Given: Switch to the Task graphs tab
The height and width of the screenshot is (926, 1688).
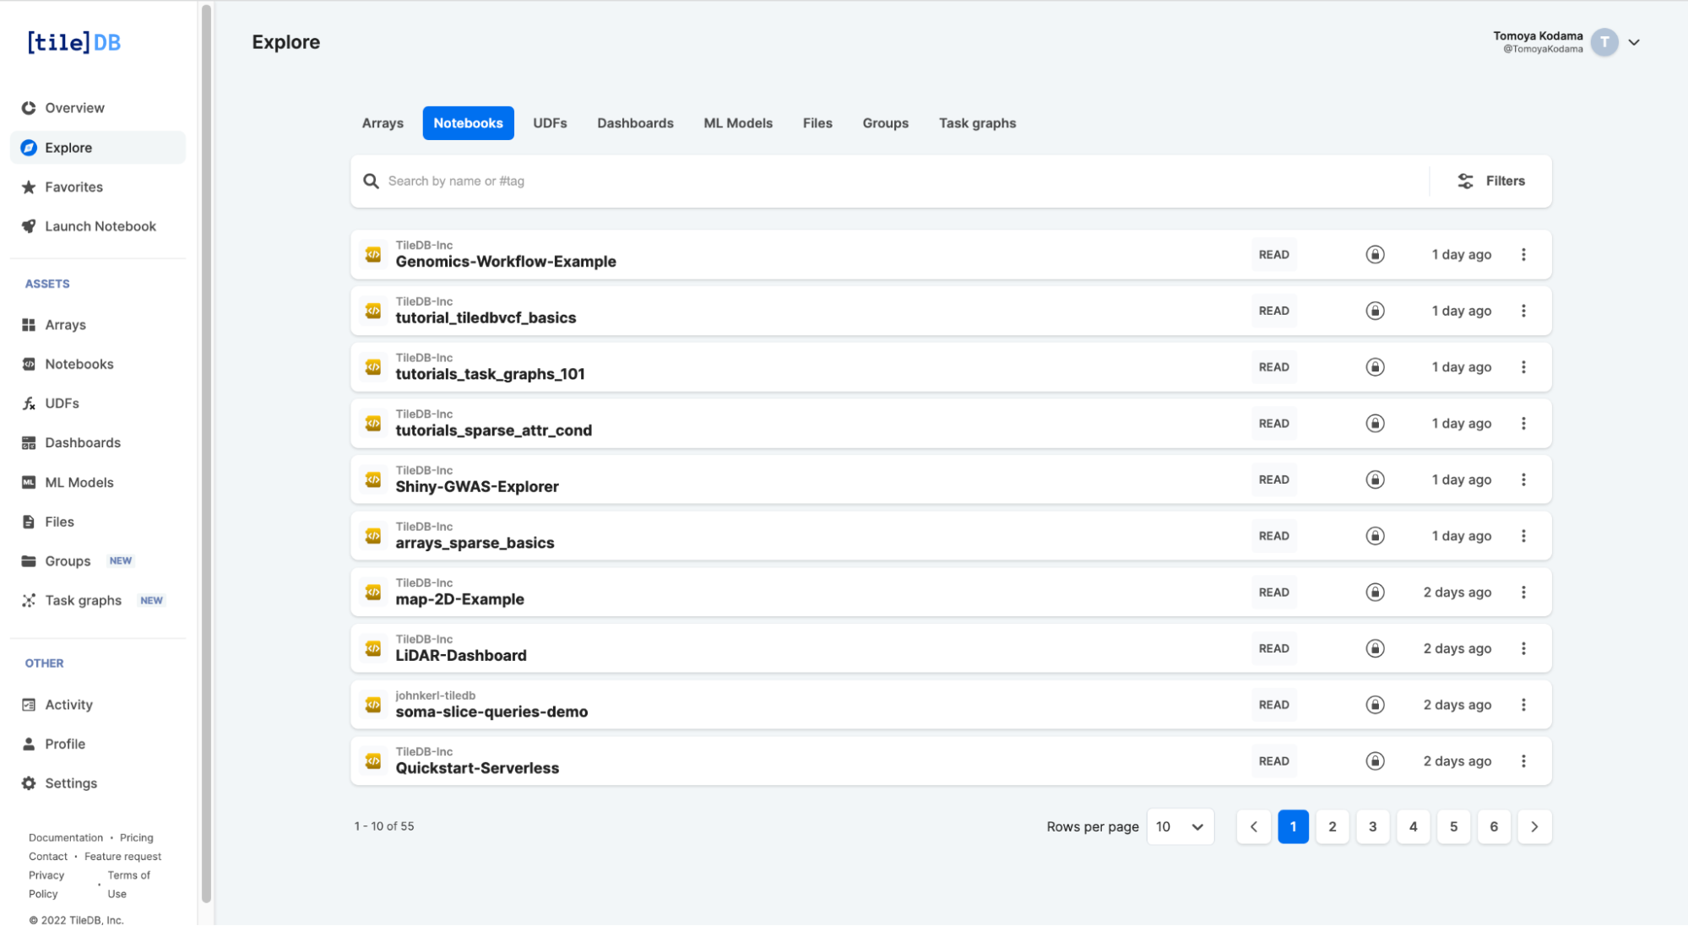Looking at the screenshot, I should 977,123.
